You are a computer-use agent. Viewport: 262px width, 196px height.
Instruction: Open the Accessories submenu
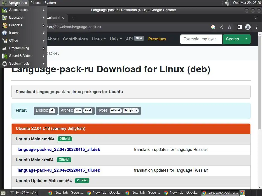pos(23,10)
